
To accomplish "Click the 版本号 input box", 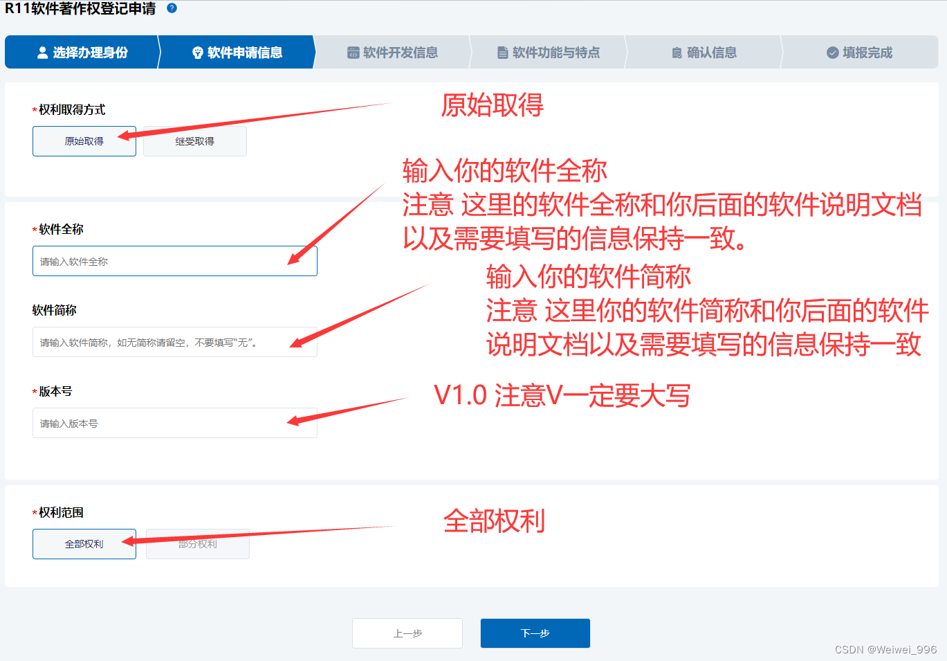I will pos(175,423).
